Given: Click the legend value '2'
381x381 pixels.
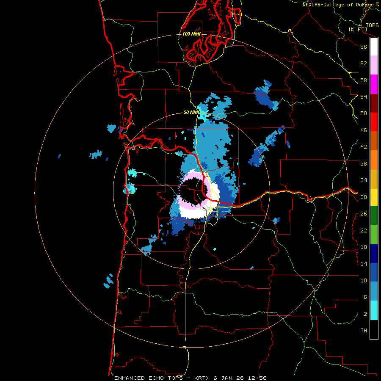Looking at the screenshot, I should coord(365,314).
